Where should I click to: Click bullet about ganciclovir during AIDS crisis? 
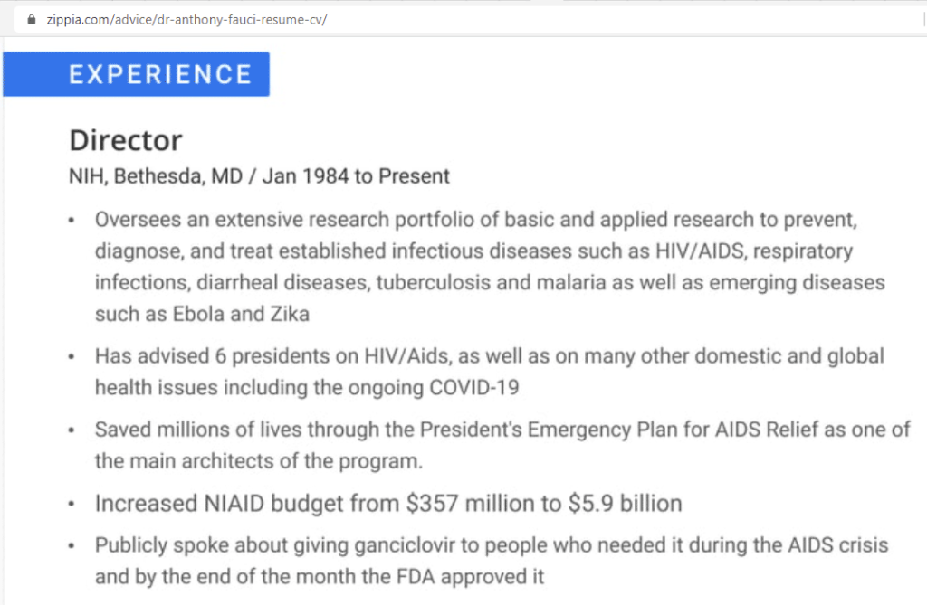coord(492,561)
